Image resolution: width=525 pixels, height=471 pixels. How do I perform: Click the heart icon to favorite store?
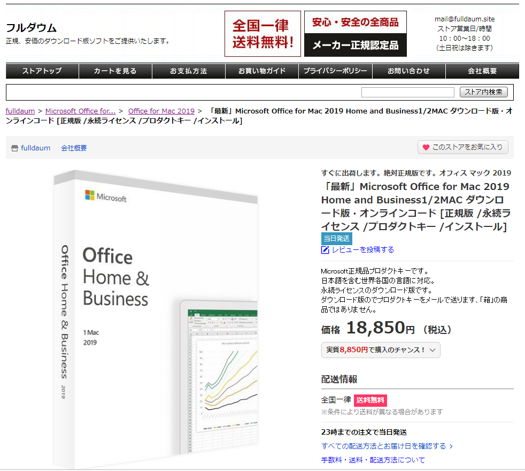click(x=426, y=147)
